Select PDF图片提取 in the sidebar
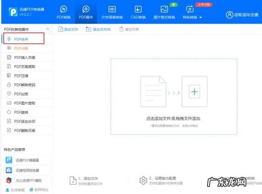 coord(27,103)
